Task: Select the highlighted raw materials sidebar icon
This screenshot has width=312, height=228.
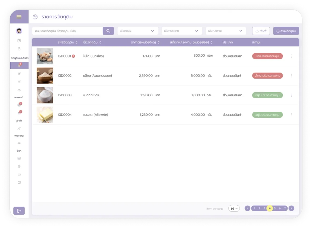Action: pos(19,65)
